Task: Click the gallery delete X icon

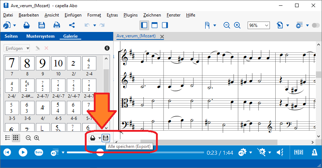Action: 46,48
